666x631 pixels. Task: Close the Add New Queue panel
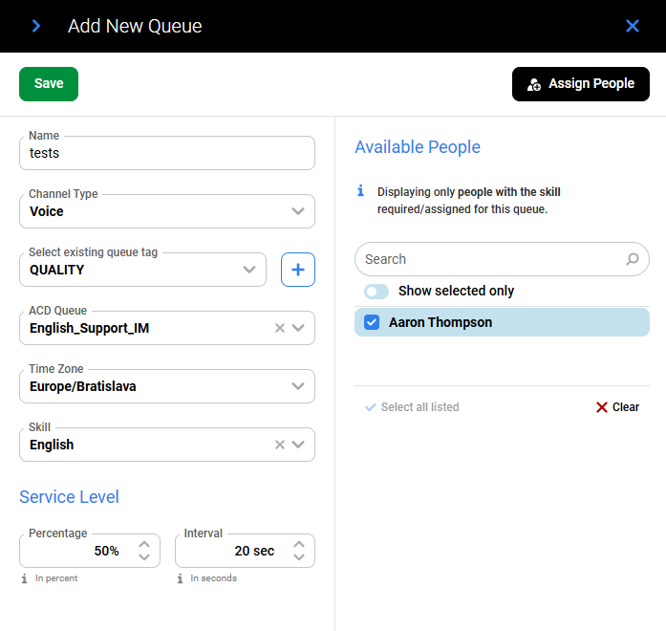point(633,26)
